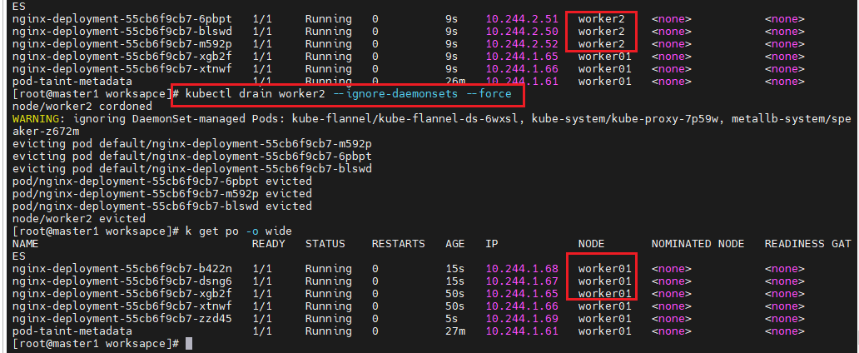The height and width of the screenshot is (353, 859).
Task: Select pod name nginx-deployment-55cb6f9cb7-zzd45
Action: pos(122,319)
